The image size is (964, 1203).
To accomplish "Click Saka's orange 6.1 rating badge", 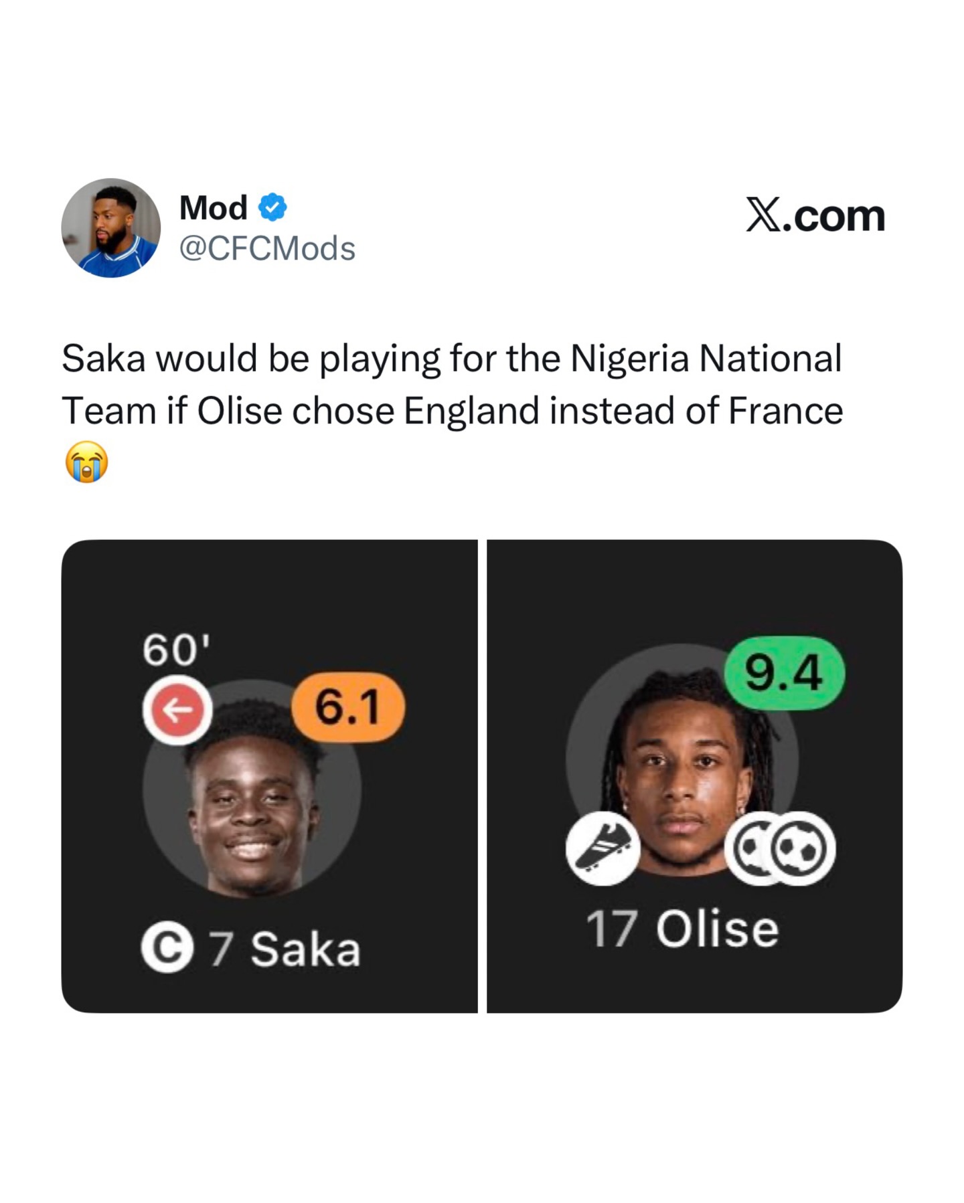I will (x=348, y=707).
